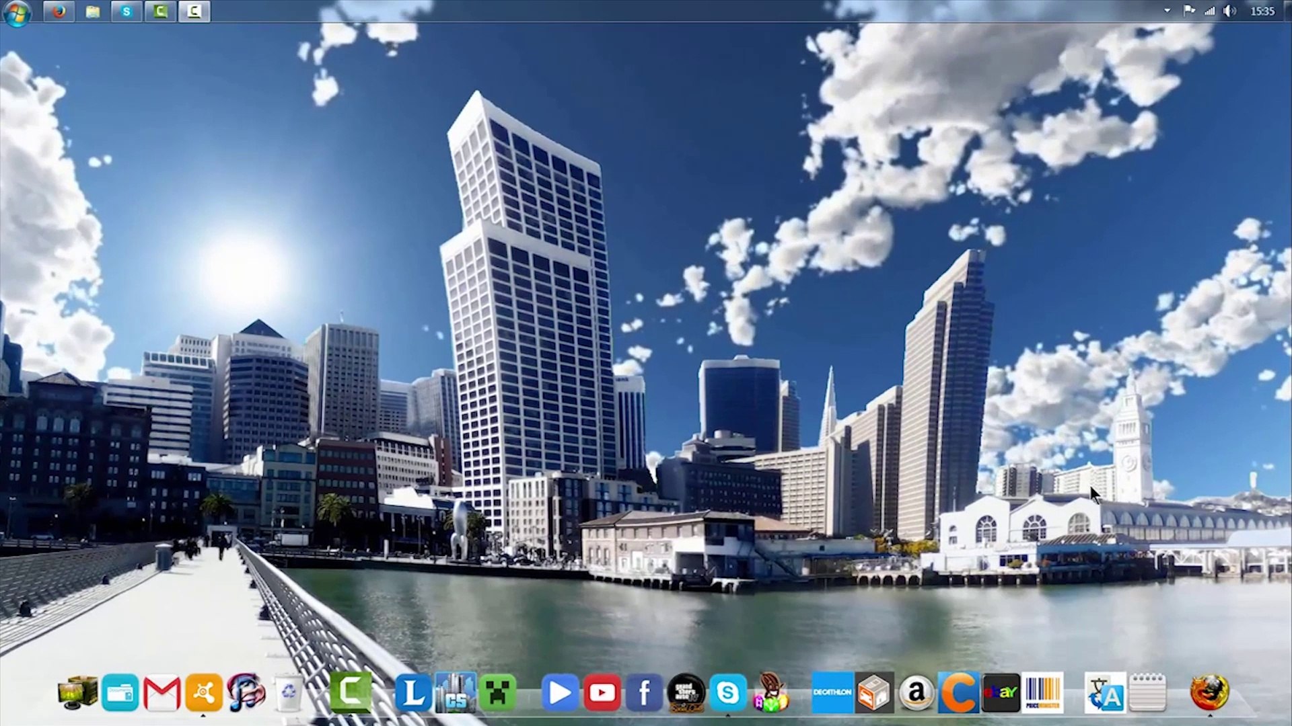Start Minecraft from the dock
Screen dimensions: 1292x726
coord(497,692)
